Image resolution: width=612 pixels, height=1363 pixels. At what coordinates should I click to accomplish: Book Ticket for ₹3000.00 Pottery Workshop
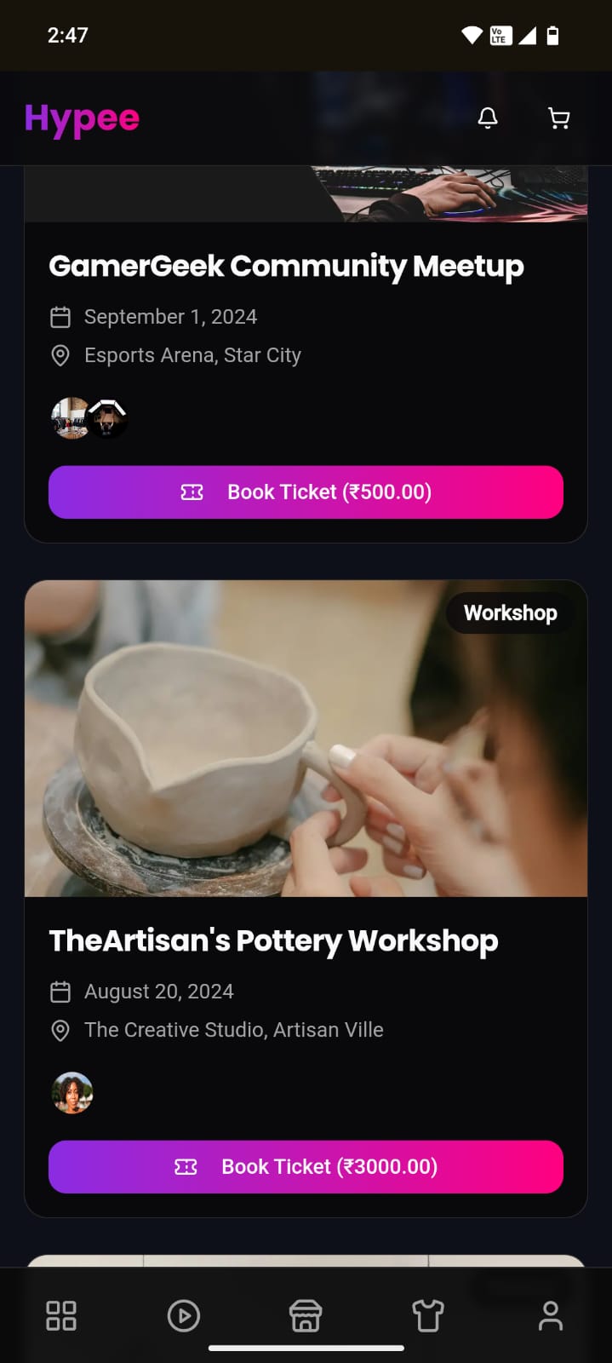pyautogui.click(x=306, y=1167)
